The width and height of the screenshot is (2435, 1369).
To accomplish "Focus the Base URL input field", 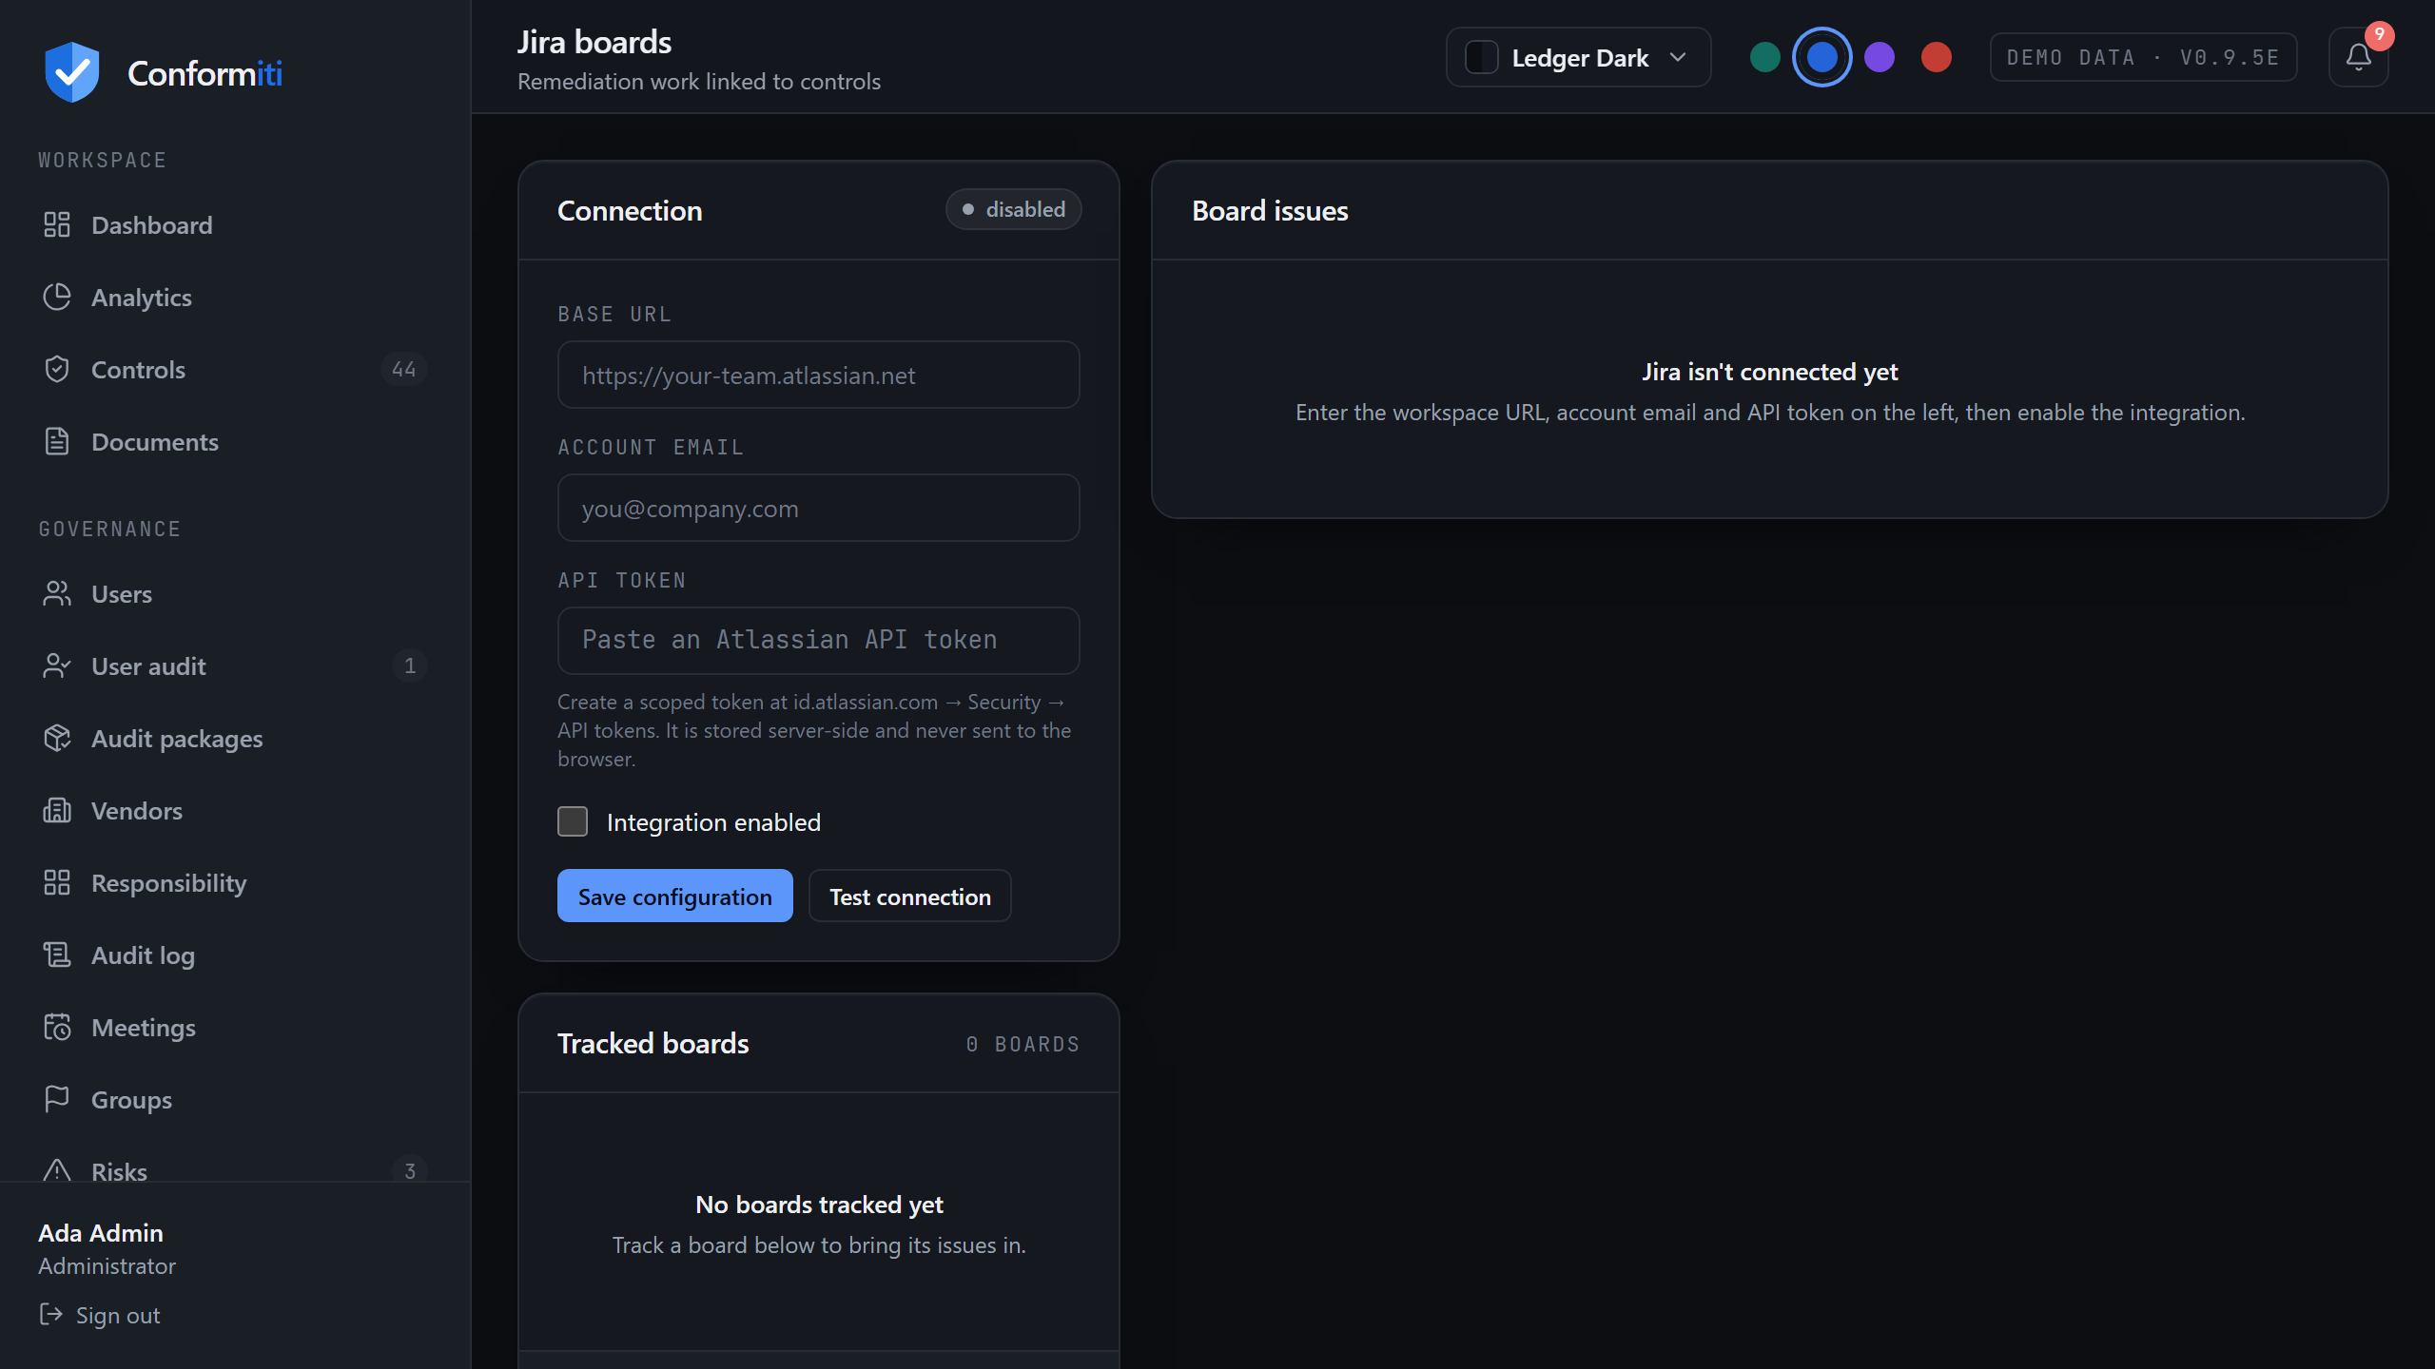I will point(818,375).
